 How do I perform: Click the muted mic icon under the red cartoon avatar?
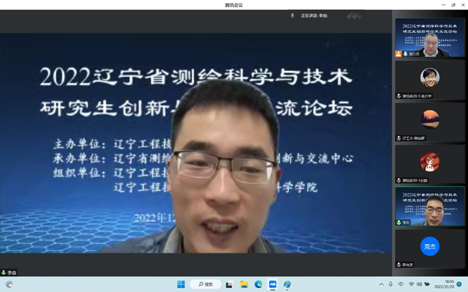click(399, 180)
